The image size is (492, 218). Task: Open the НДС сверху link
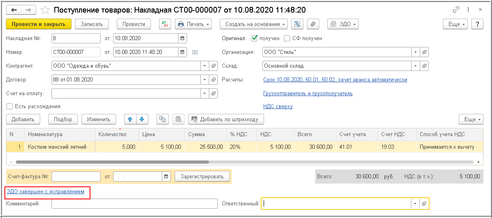tap(278, 106)
